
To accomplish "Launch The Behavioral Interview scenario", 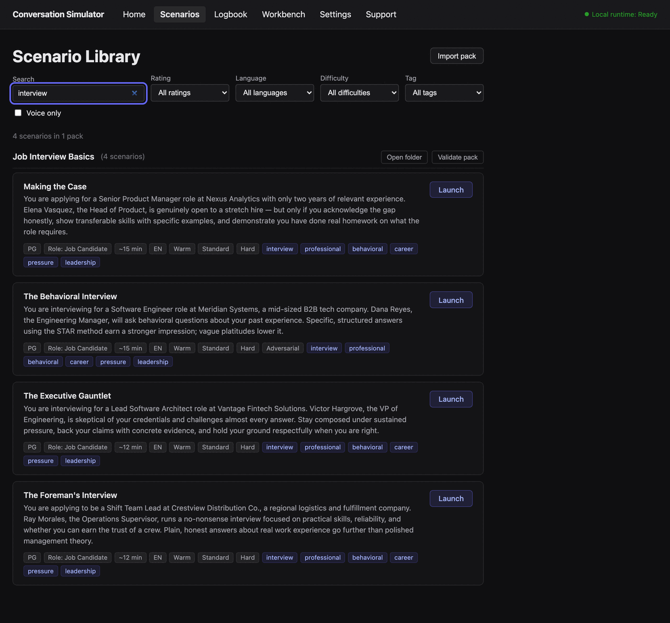I will pyautogui.click(x=451, y=300).
